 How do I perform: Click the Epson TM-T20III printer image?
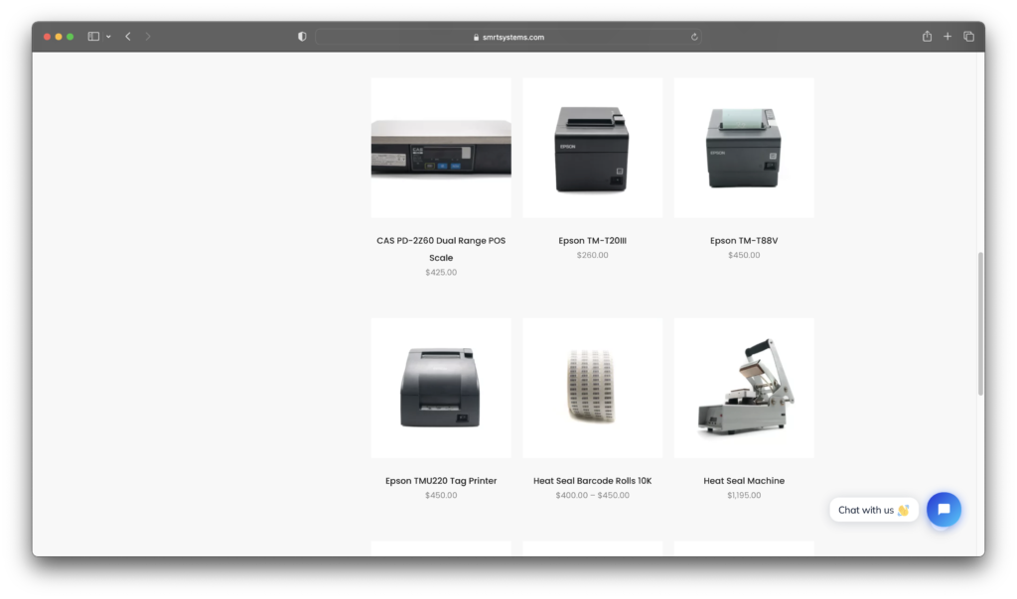592,149
